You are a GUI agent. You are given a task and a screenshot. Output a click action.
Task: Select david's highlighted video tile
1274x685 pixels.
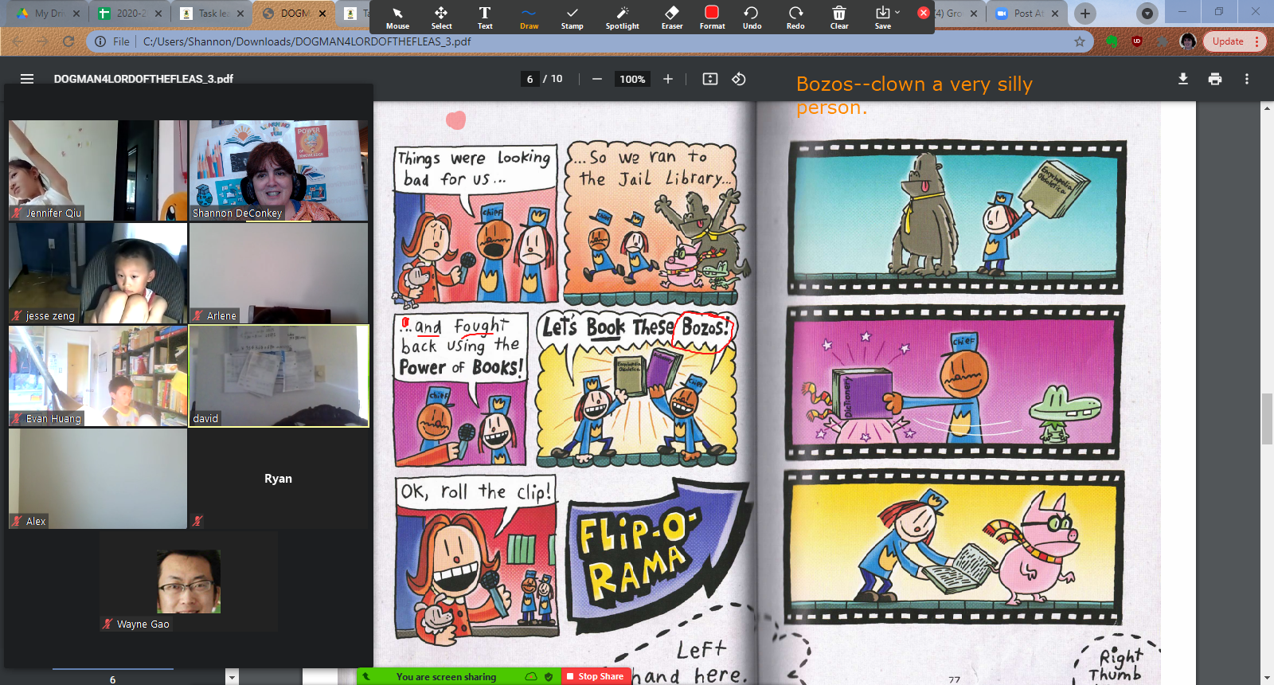click(279, 376)
